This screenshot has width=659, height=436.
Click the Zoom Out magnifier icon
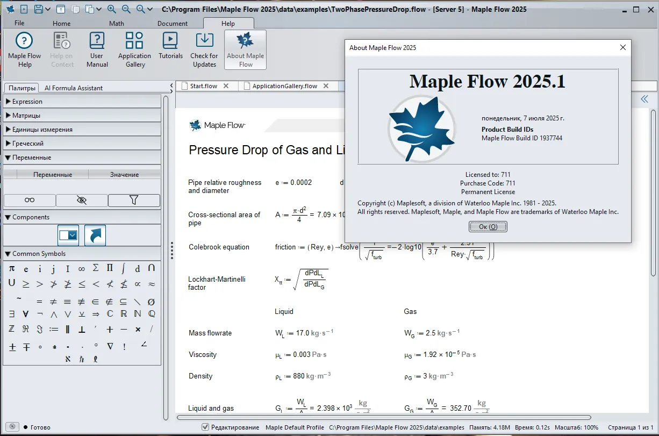click(126, 9)
